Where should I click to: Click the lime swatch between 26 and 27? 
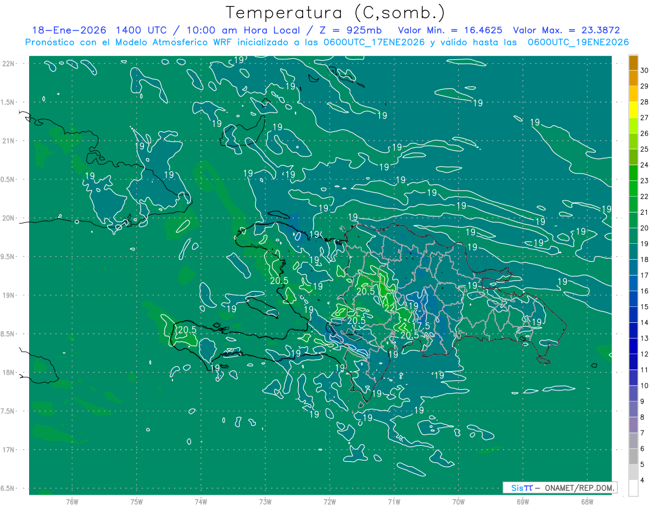coord(633,126)
